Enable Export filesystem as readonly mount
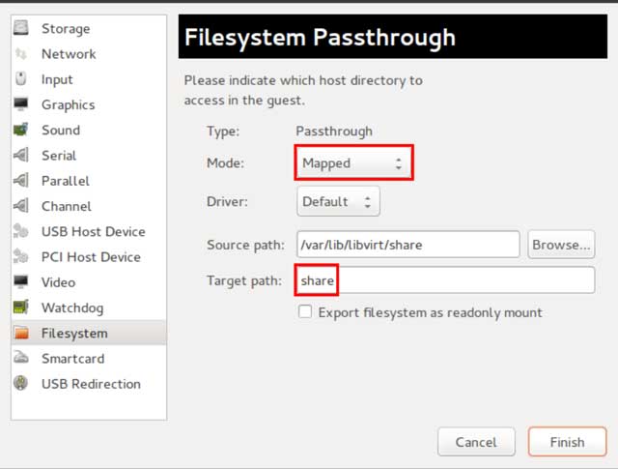Screen dimensions: 618x469 coord(305,312)
